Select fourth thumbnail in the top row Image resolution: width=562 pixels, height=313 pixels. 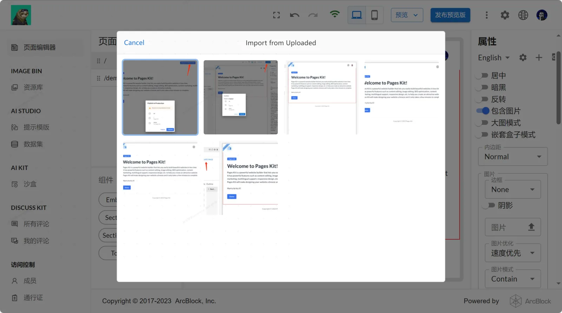click(x=402, y=97)
